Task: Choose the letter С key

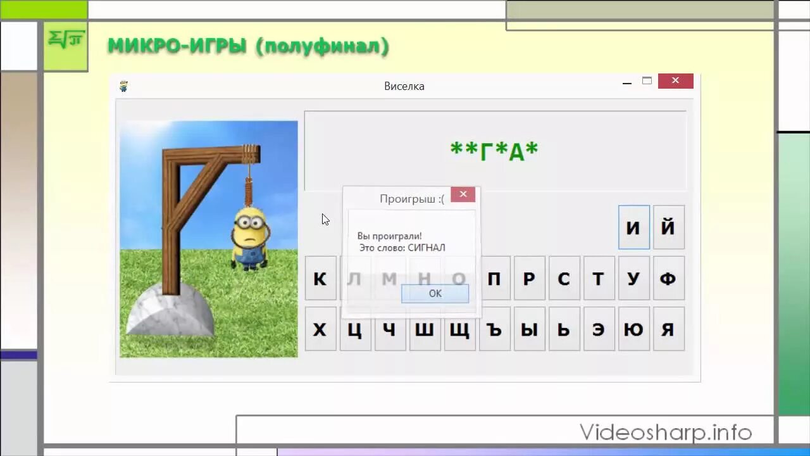Action: (x=564, y=278)
